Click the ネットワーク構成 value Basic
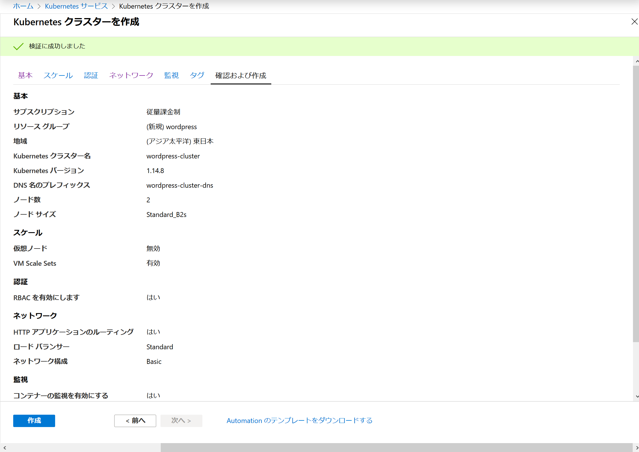The image size is (639, 452). pos(154,362)
